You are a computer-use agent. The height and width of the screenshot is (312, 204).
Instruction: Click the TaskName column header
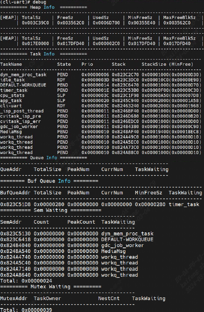11,64
